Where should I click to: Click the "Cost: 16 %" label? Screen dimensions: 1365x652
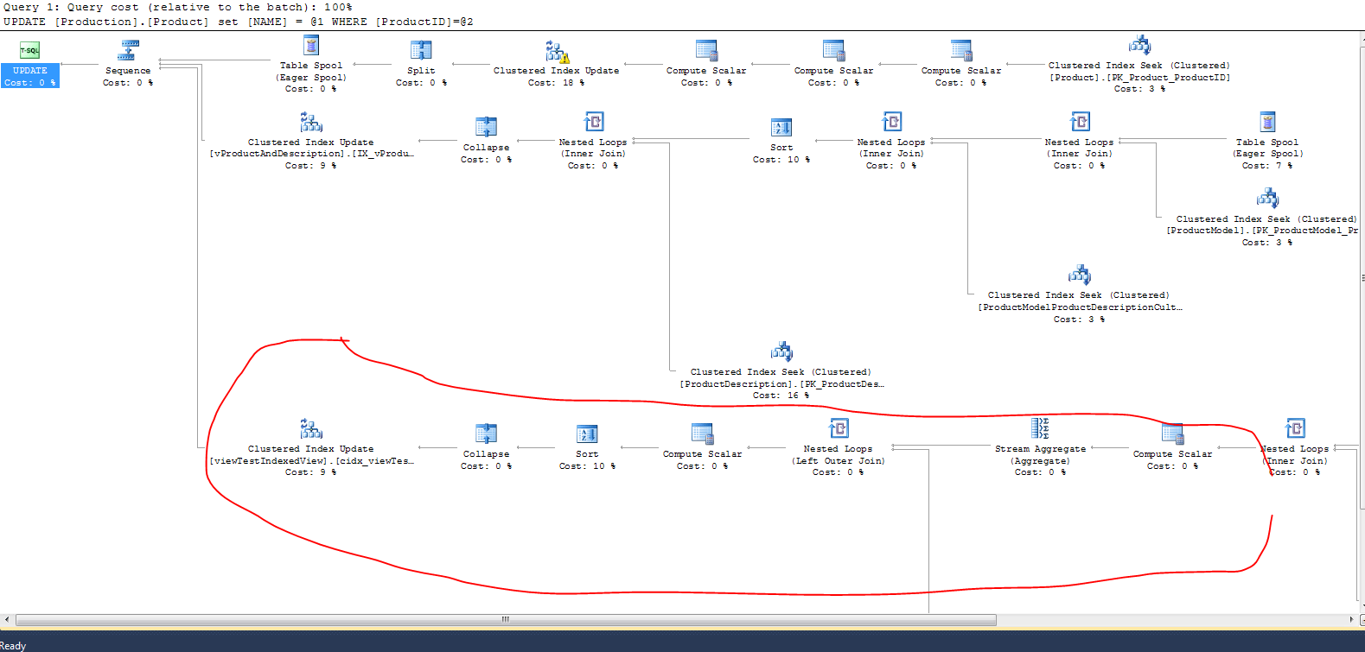pyautogui.click(x=781, y=396)
